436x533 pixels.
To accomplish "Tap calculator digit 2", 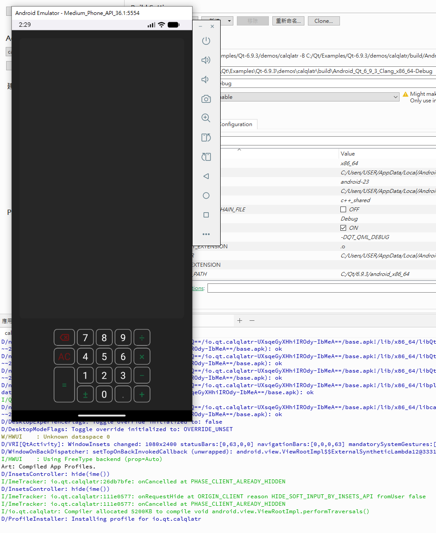I will (104, 375).
